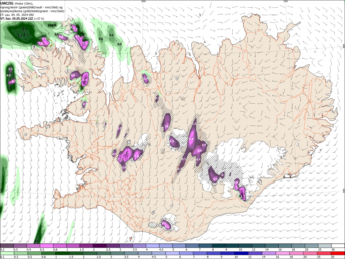
Task: Select the light pink lower legend swatch between 16 and 18
Action: pos(283,253)
